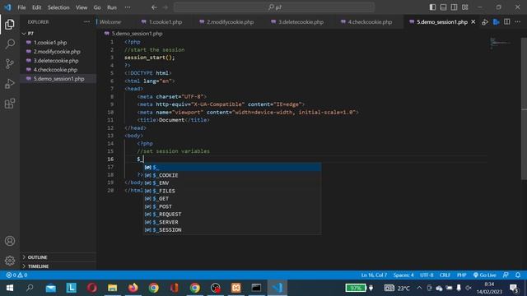The height and width of the screenshot is (296, 527).
Task: Choose $_SERVER from the suggestion list
Action: pyautogui.click(x=232, y=222)
